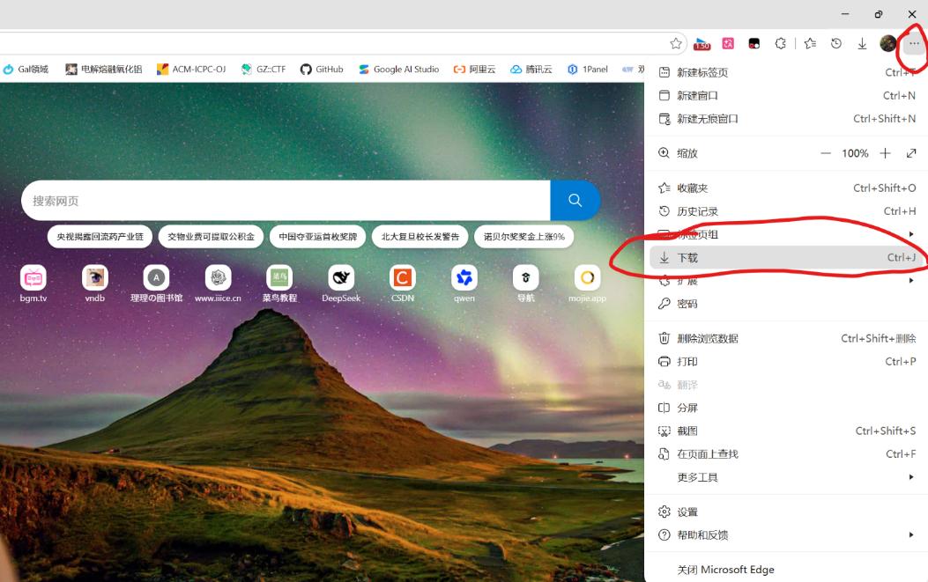Expand the 扩展 submenu
928x582 pixels.
pos(786,281)
